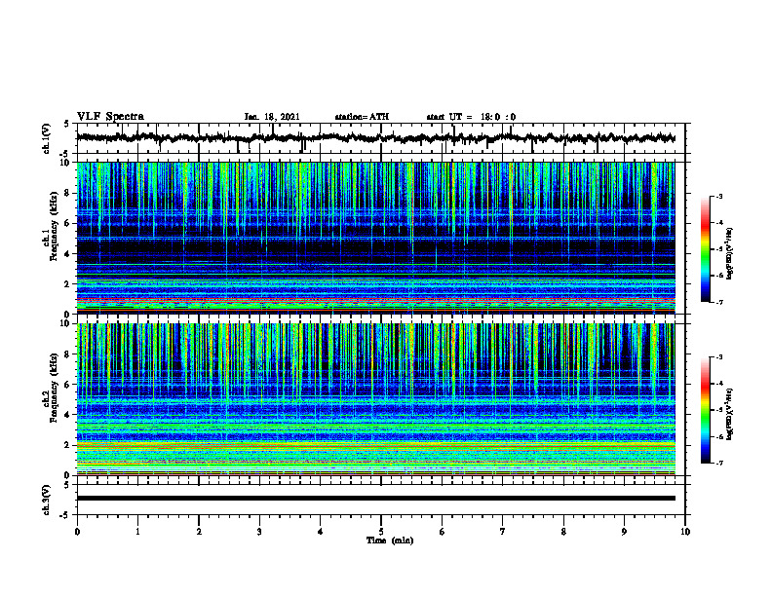Click time axis tick label "3"
This screenshot has height=596, width=772.
259,532
